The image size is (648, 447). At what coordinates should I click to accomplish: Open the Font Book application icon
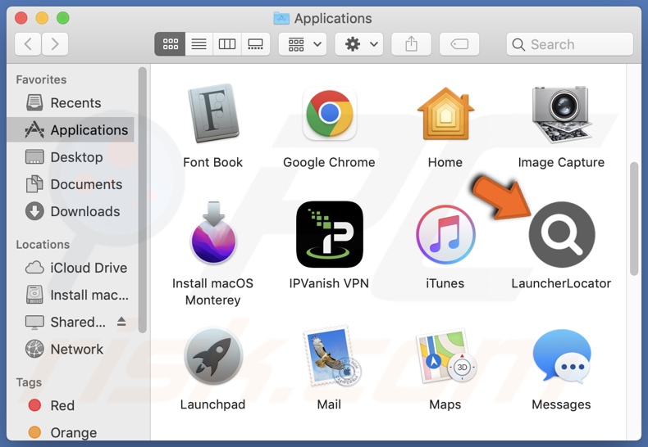[213, 113]
